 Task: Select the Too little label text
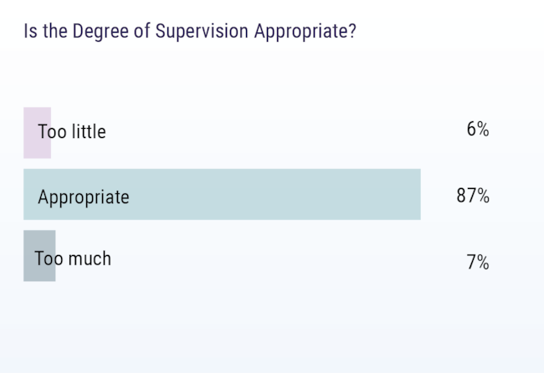click(x=72, y=131)
